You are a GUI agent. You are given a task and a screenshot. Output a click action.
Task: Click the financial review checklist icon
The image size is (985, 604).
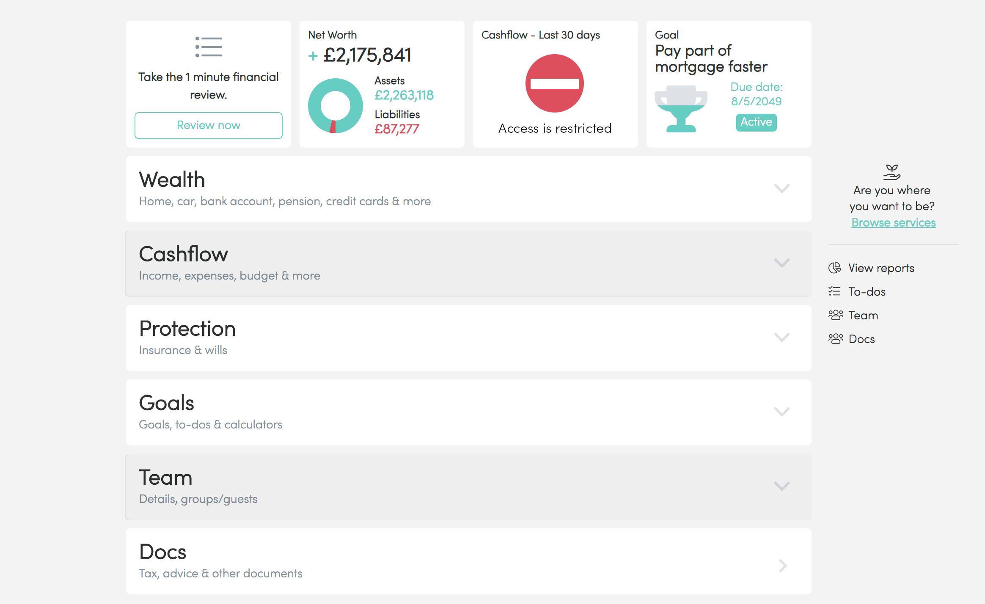tap(209, 47)
